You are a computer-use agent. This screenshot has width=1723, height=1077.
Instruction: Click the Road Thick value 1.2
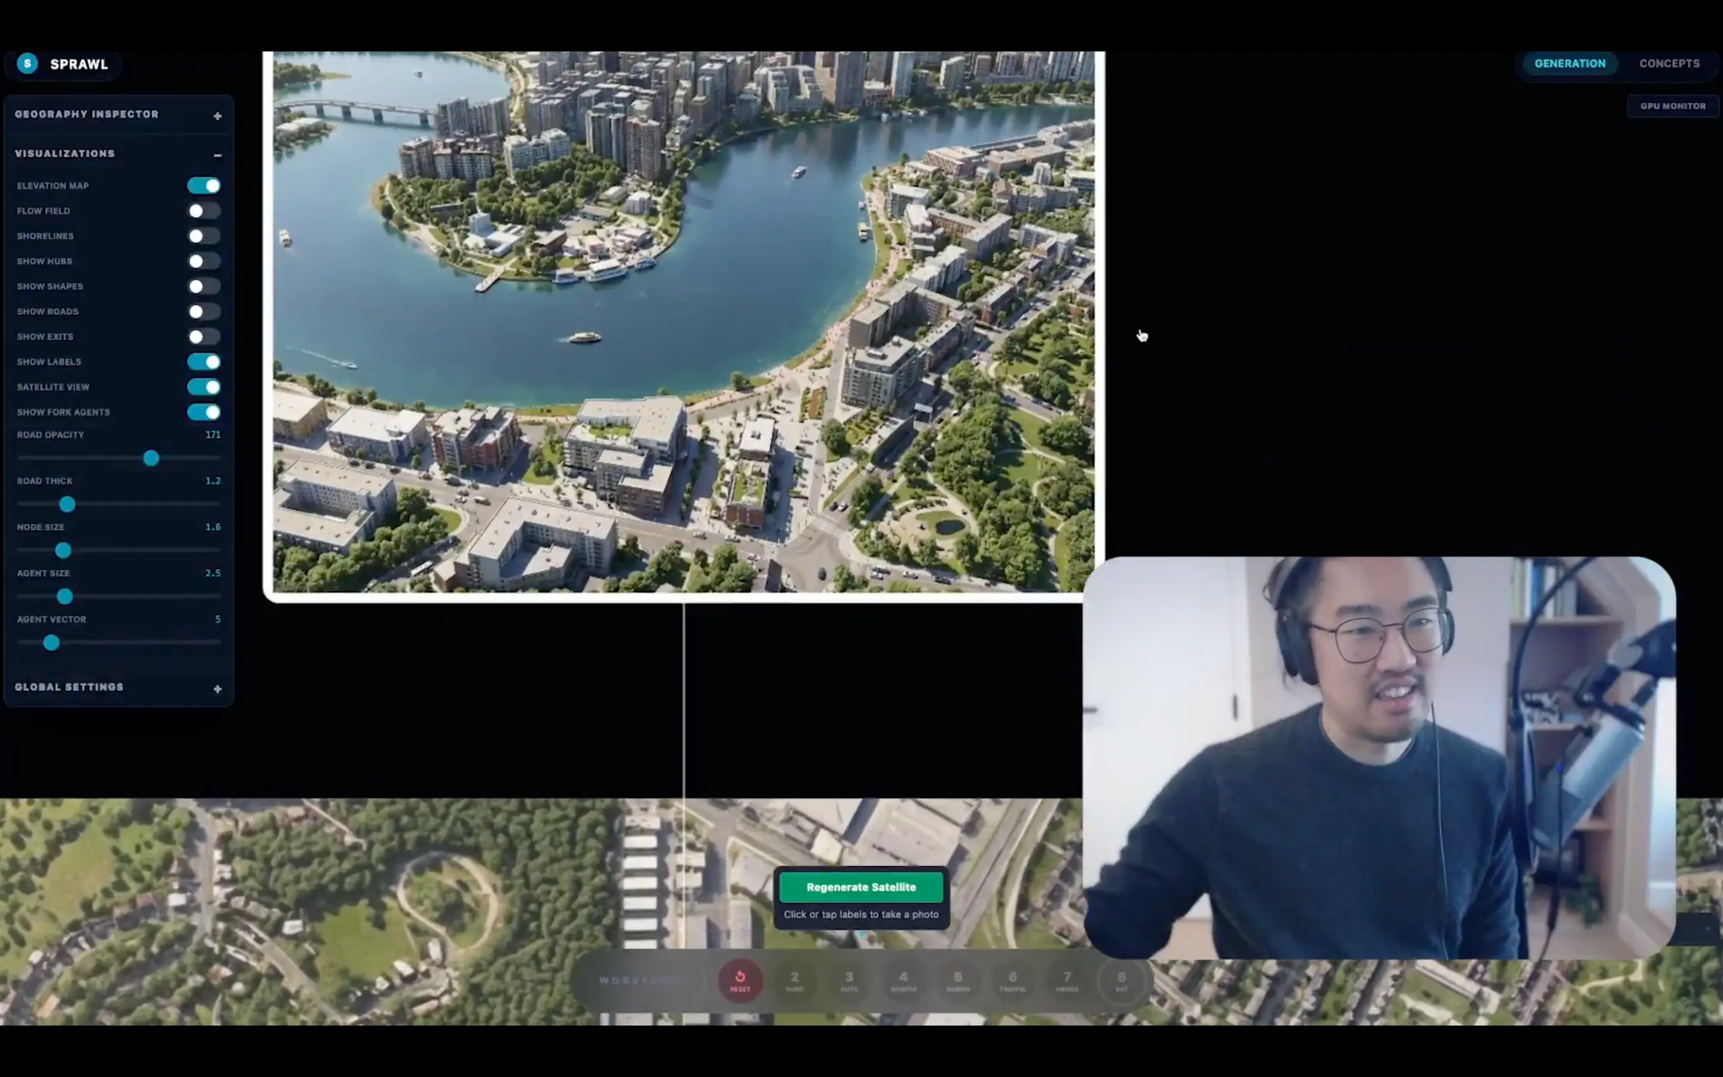tap(213, 481)
